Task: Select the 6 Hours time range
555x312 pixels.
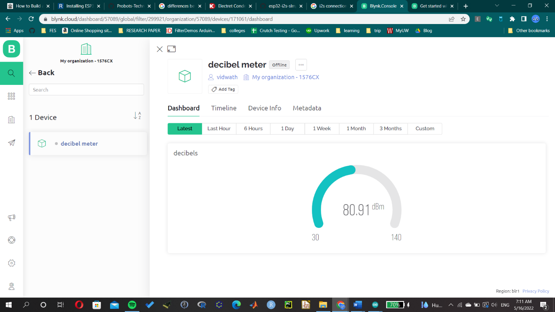Action: point(253,129)
